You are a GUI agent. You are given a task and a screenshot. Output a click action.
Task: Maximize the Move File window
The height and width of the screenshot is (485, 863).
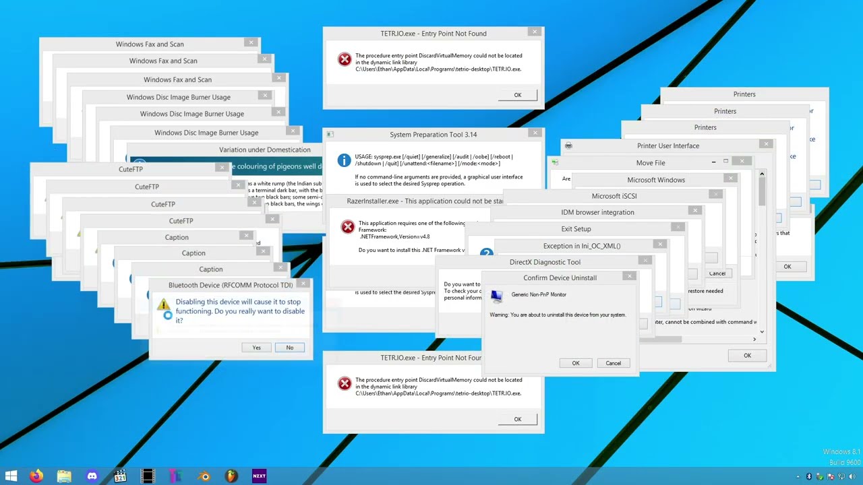(726, 162)
